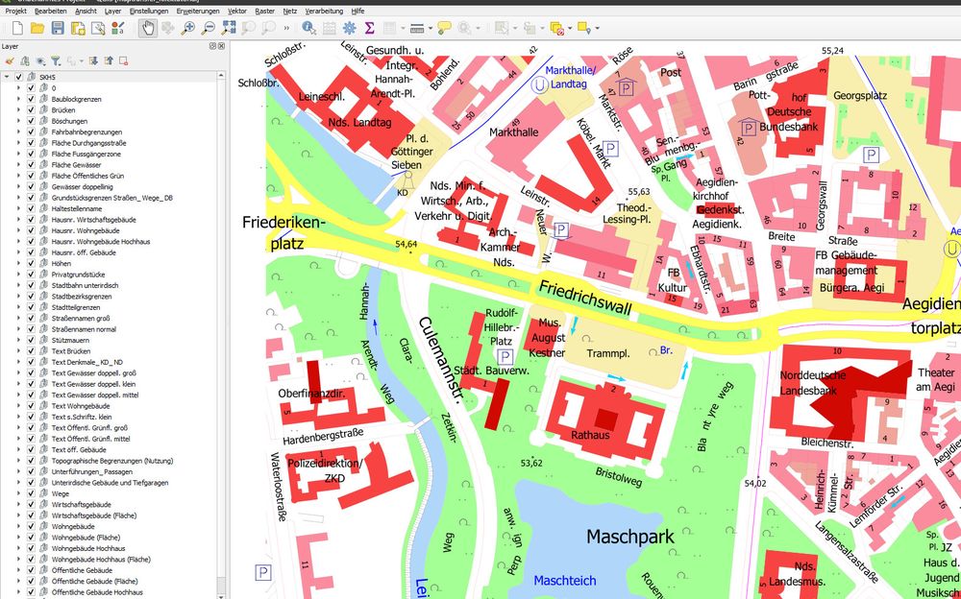Image resolution: width=961 pixels, height=599 pixels.
Task: Activate the Zoom Out tool
Action: click(209, 30)
